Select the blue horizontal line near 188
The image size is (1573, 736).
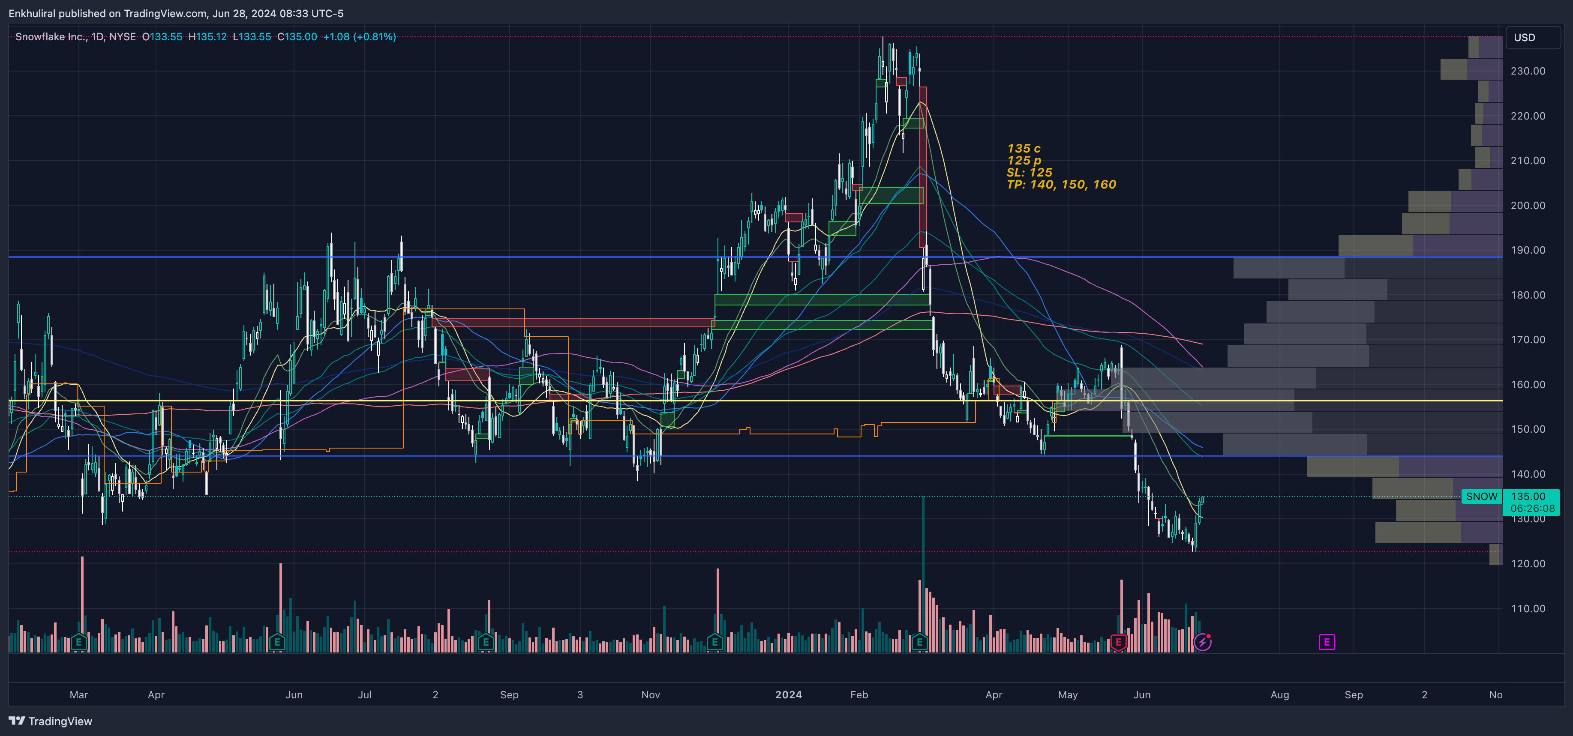(549, 257)
